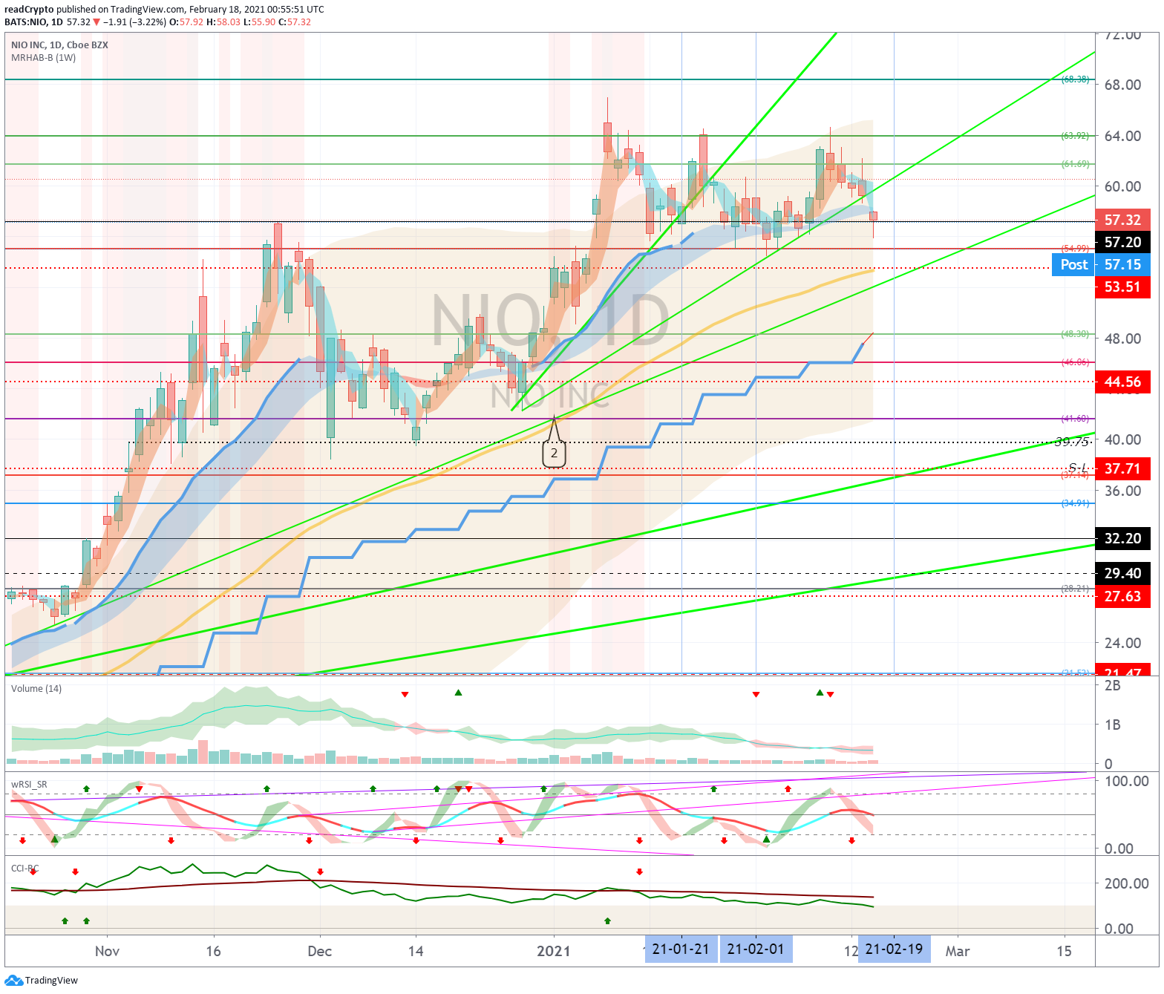The image size is (1164, 994).
Task: Click the 100.00 wRSI scale value
Action: coord(1127,781)
